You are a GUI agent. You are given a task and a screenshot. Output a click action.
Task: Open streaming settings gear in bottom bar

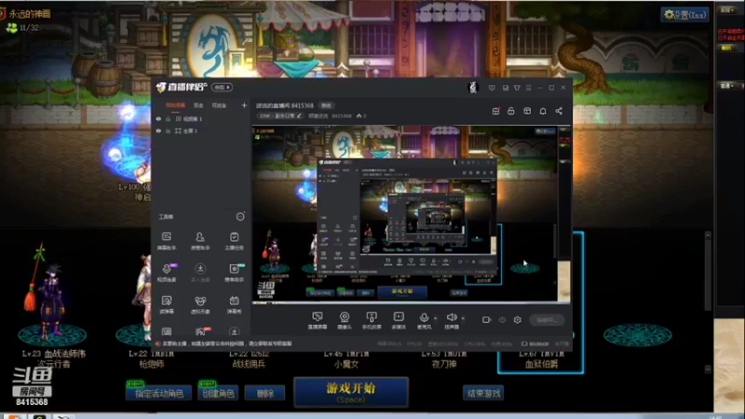(x=518, y=319)
